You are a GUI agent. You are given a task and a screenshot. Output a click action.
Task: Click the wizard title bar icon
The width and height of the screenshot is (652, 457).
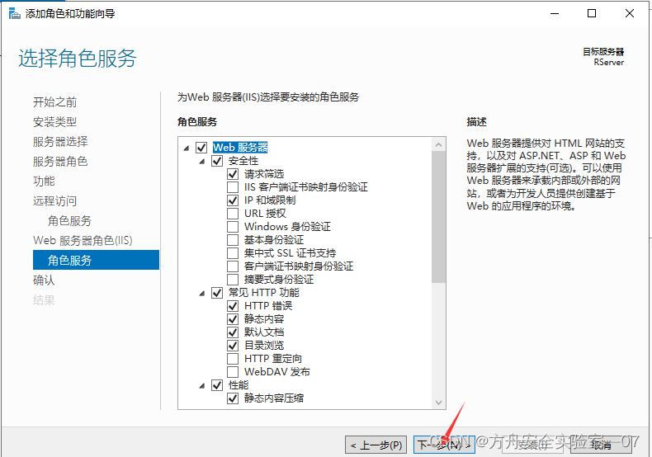pyautogui.click(x=15, y=14)
